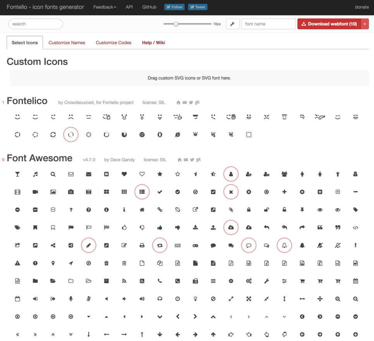Click the Download webfont (10) button

(329, 24)
